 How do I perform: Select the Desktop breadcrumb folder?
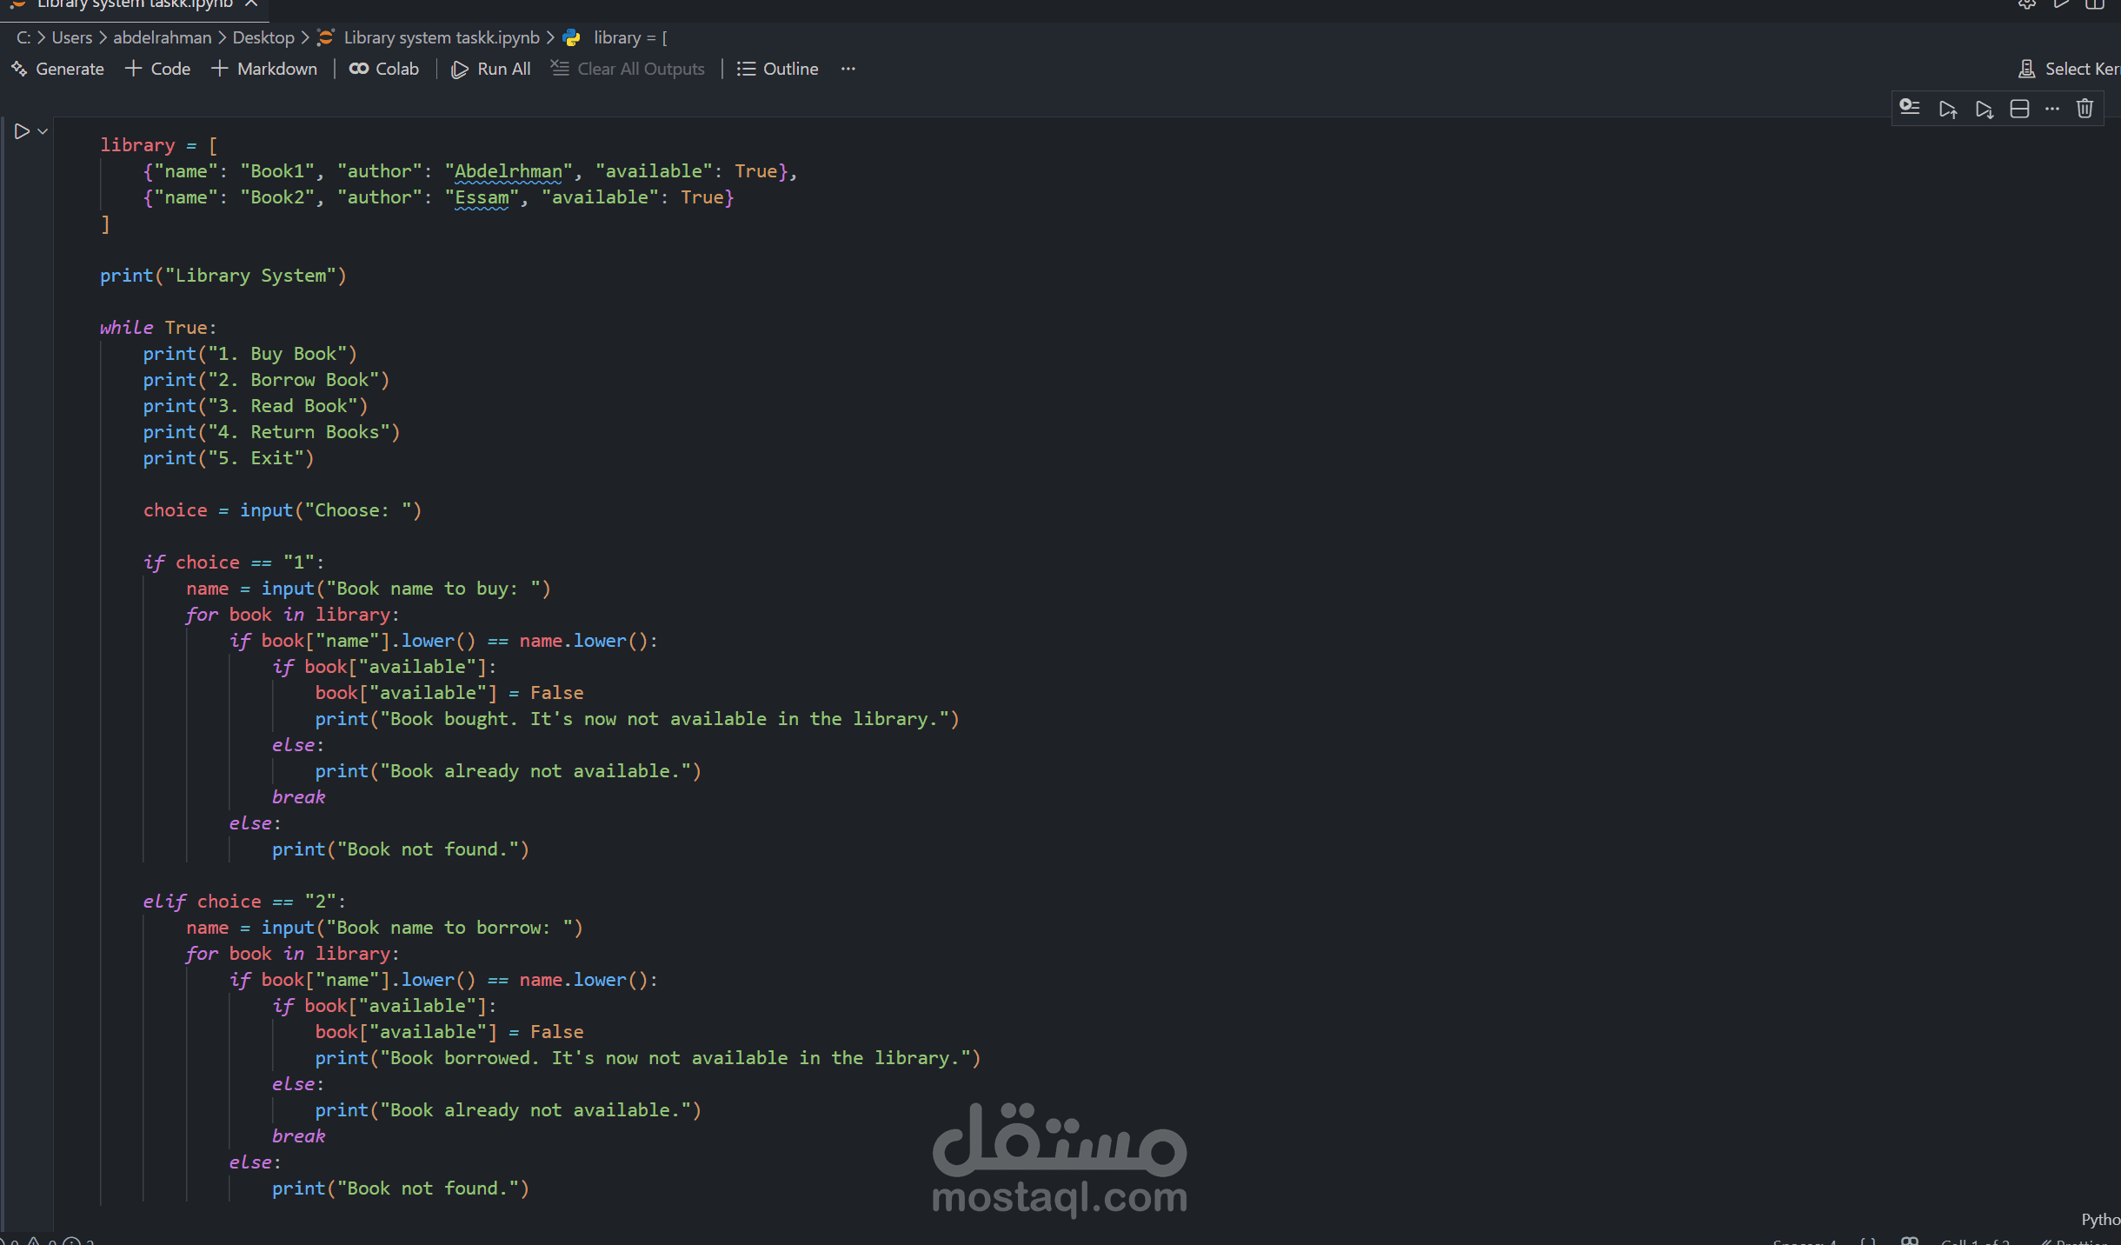[x=263, y=37]
